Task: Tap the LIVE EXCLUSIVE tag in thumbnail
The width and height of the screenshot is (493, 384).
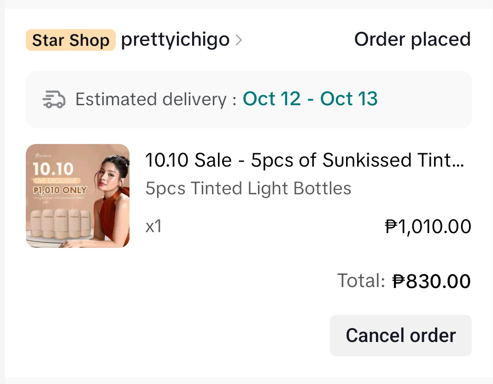Action: click(x=56, y=180)
